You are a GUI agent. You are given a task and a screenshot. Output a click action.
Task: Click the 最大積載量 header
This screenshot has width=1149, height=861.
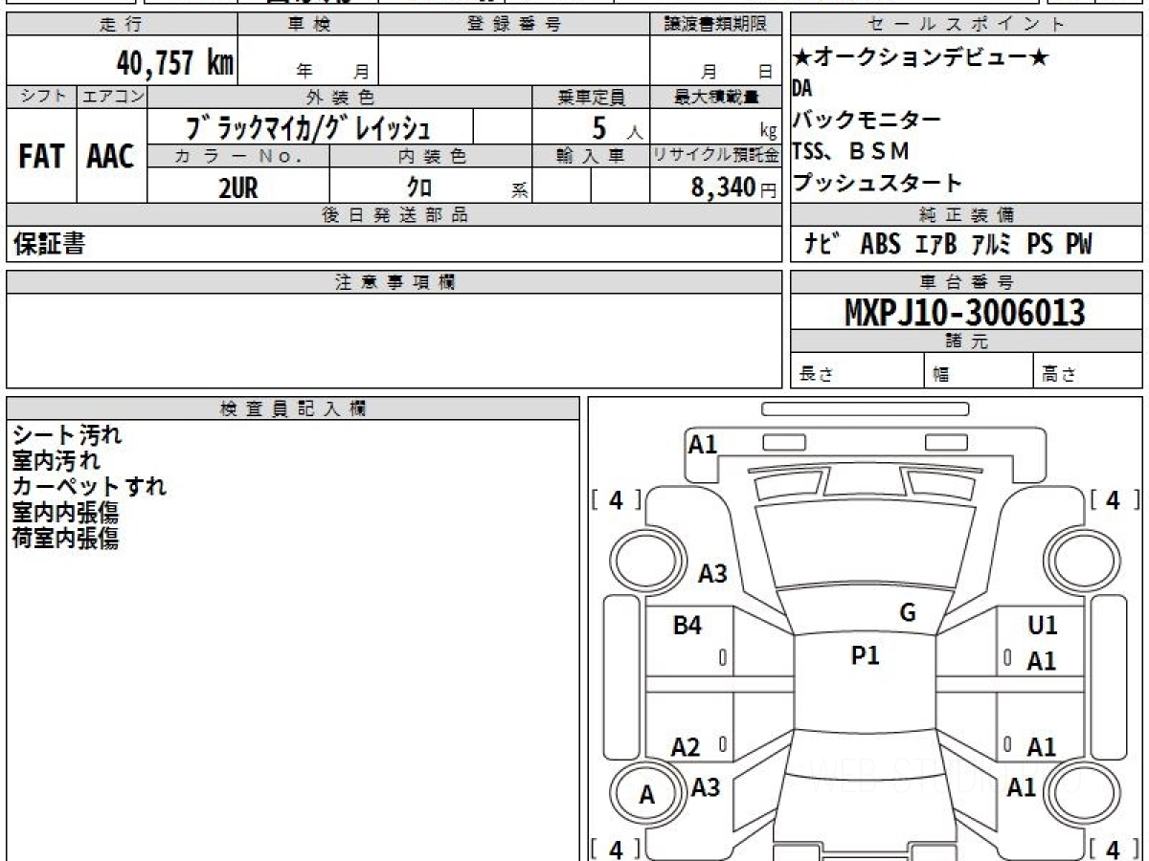pyautogui.click(x=715, y=97)
